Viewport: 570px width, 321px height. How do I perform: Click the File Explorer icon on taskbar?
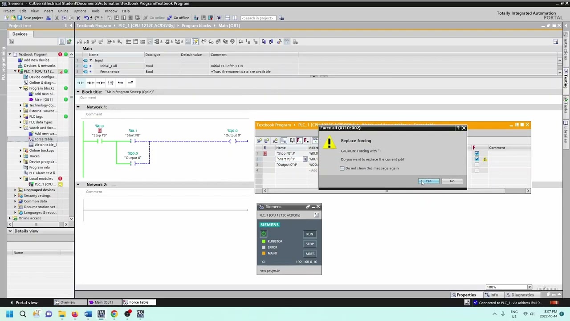62,314
